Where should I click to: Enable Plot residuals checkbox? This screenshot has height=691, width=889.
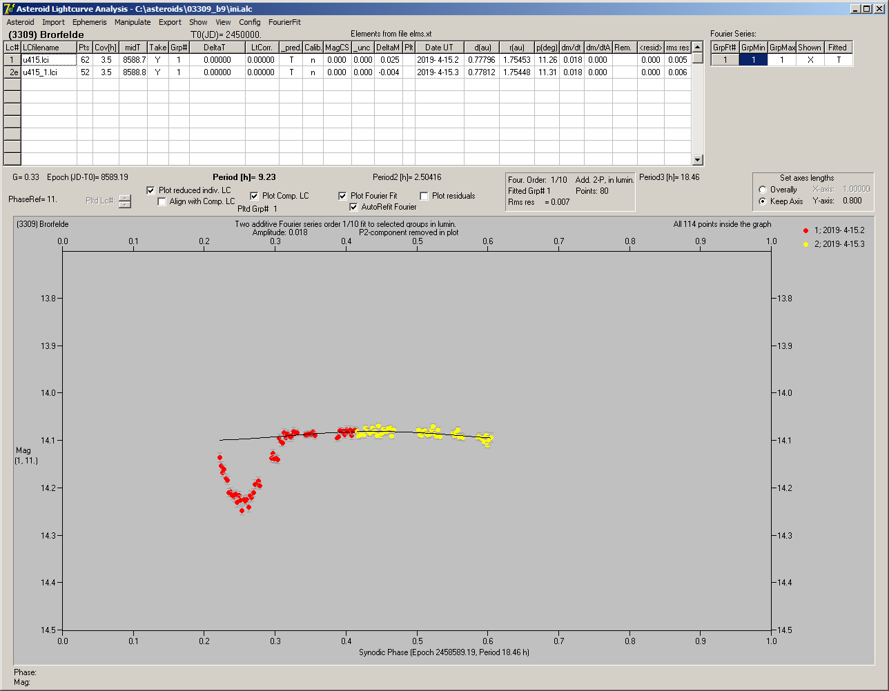[x=424, y=196]
